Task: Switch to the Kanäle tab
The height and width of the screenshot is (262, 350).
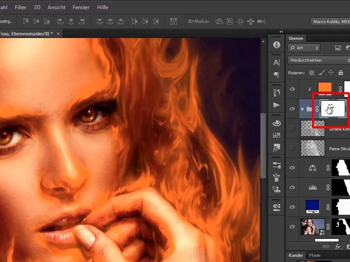Action: point(296,255)
